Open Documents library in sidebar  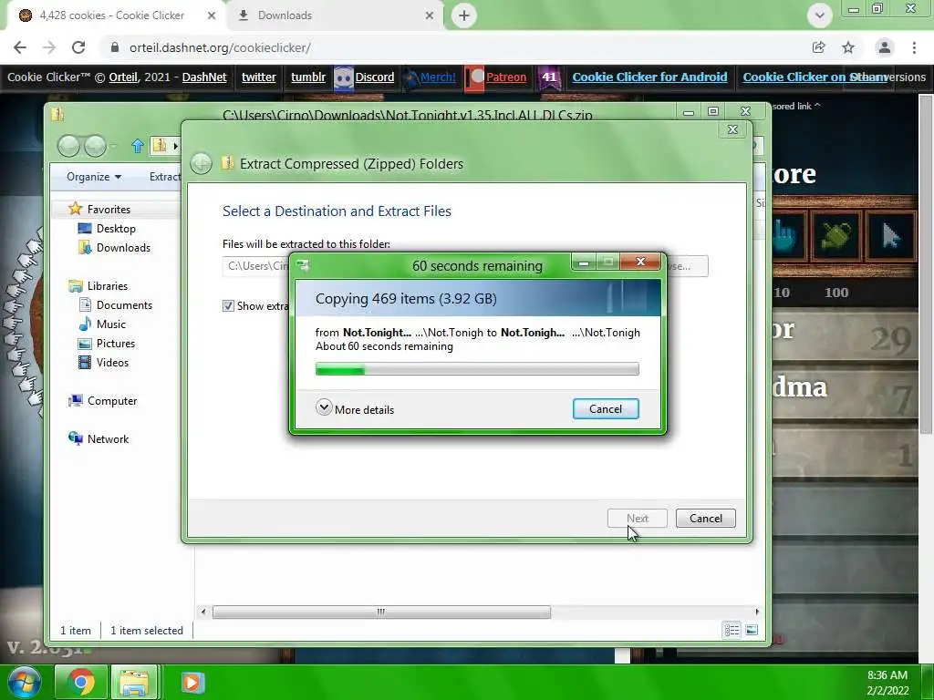(124, 304)
